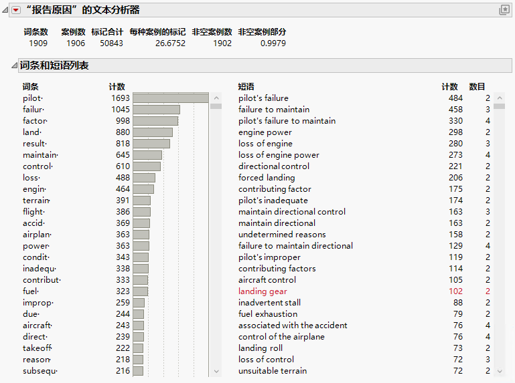
Task: Select the phrase 'undetermined reasons'
Action: 282,235
